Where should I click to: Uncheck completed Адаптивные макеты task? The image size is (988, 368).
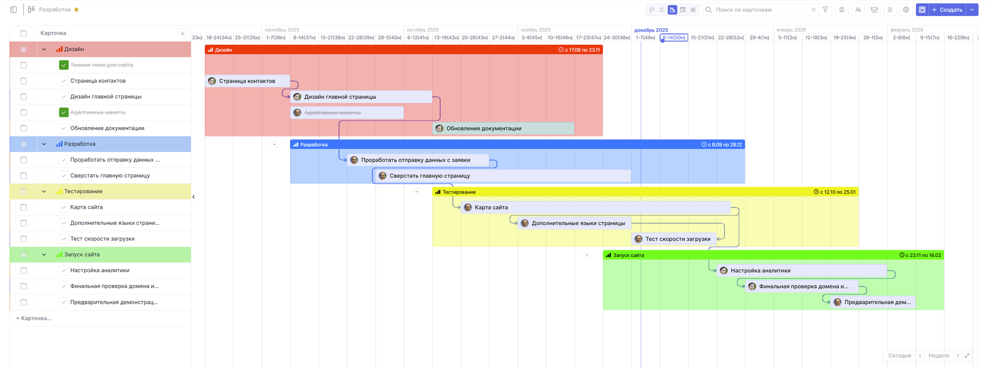click(x=64, y=113)
